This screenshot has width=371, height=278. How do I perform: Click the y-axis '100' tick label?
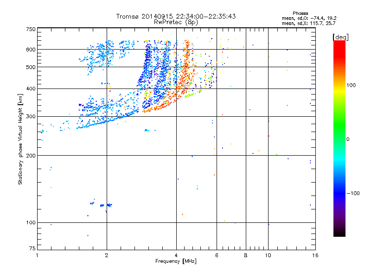pyautogui.click(x=31, y=223)
